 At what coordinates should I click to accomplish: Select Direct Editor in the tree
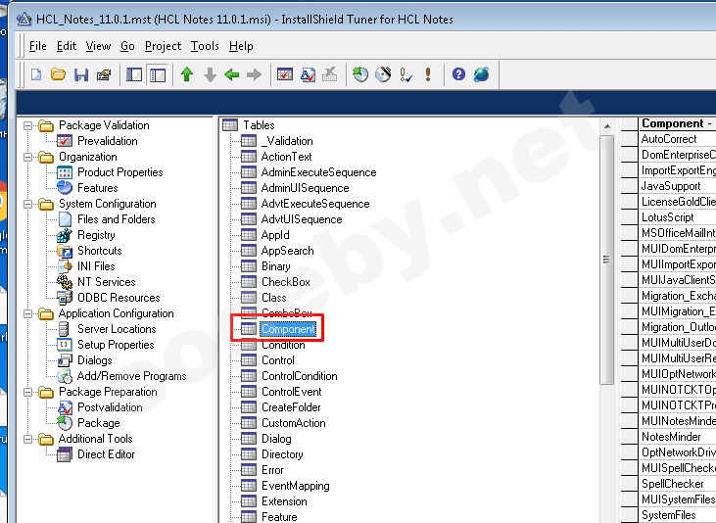[106, 454]
